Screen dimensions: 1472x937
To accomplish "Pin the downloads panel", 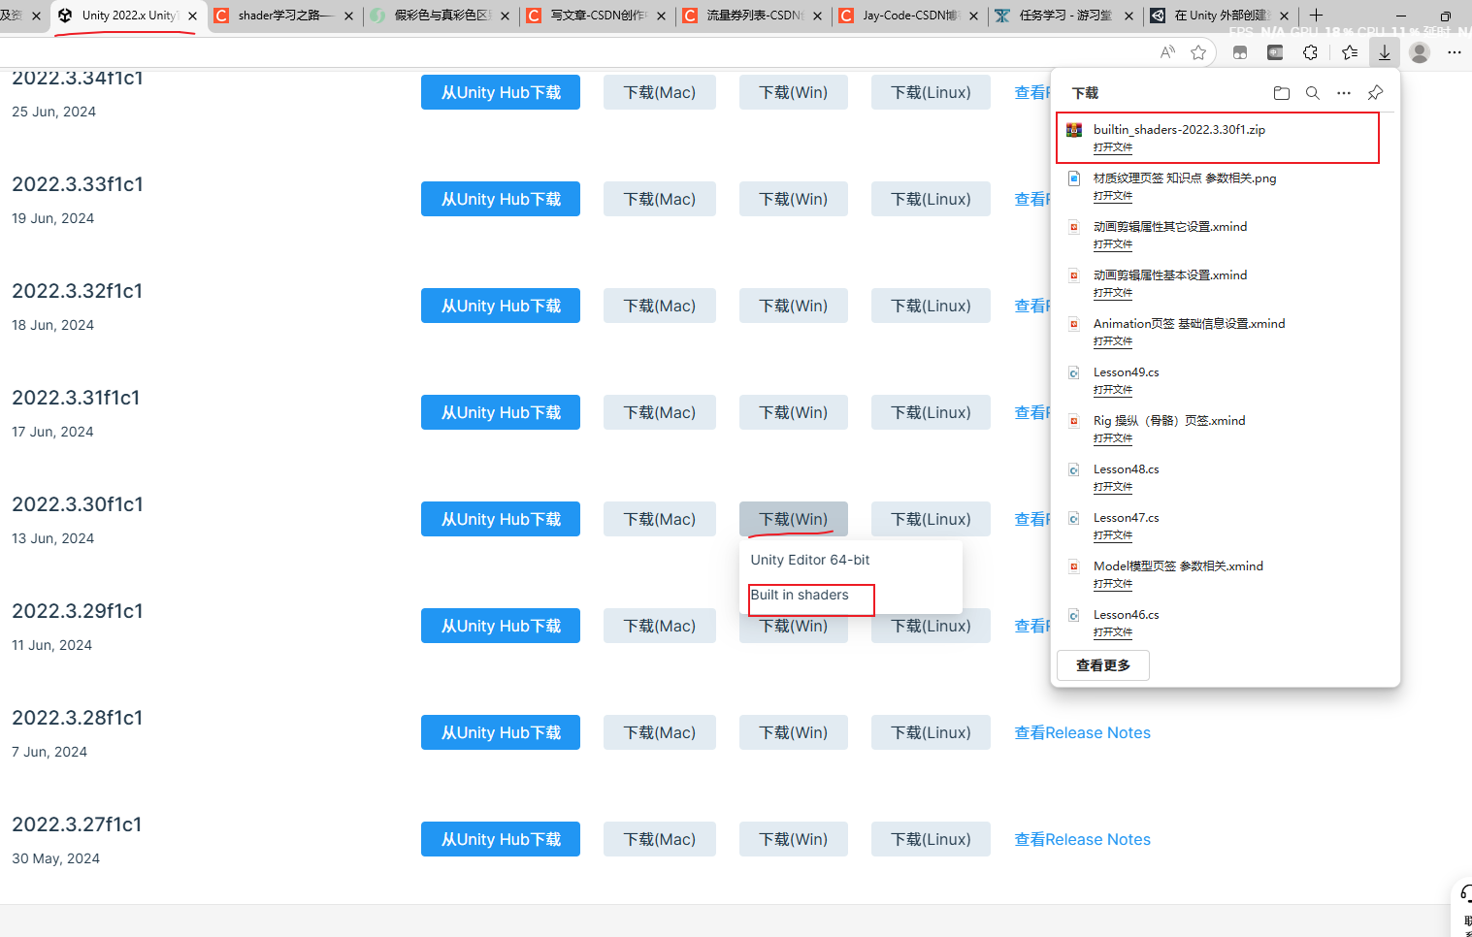I will tap(1375, 93).
